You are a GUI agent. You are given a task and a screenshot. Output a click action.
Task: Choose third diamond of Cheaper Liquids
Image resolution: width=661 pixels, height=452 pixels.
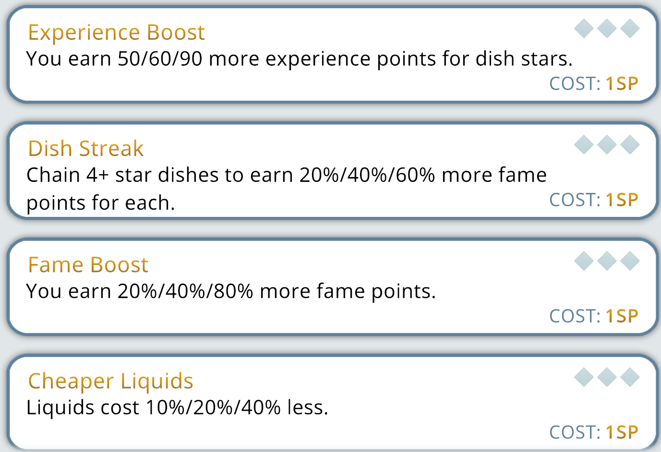pyautogui.click(x=630, y=377)
